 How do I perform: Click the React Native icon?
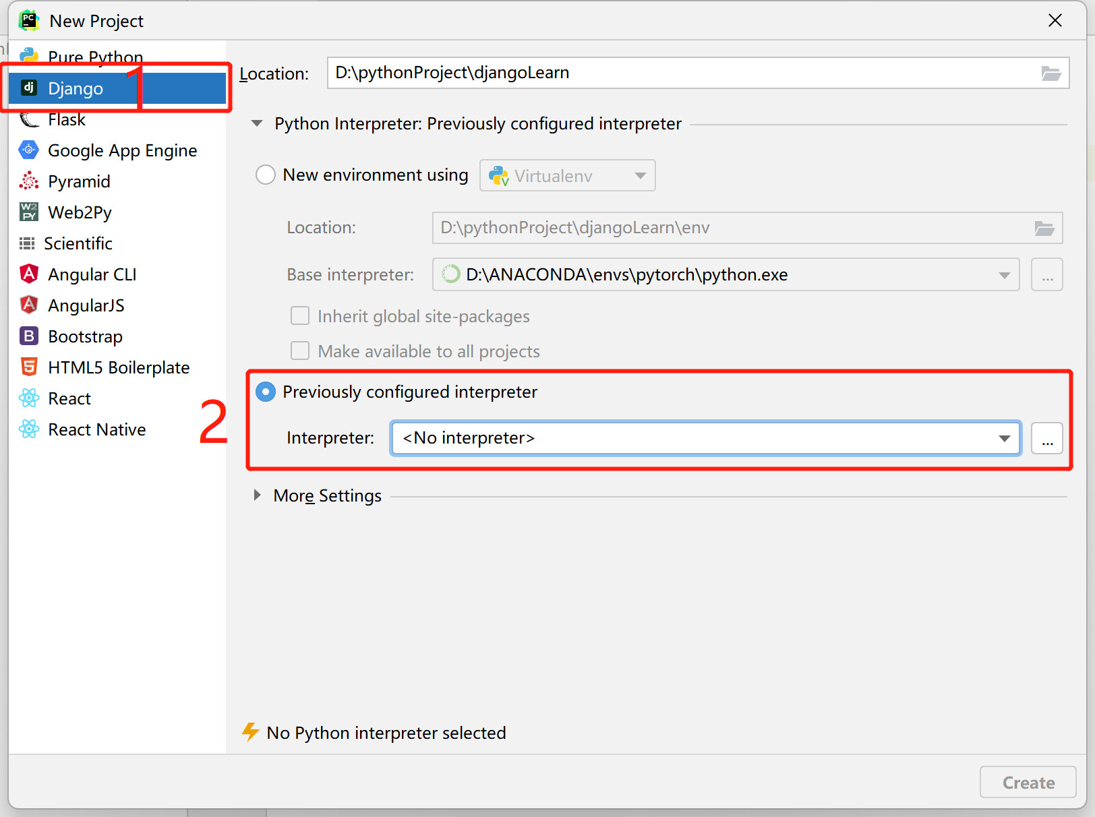pos(29,429)
